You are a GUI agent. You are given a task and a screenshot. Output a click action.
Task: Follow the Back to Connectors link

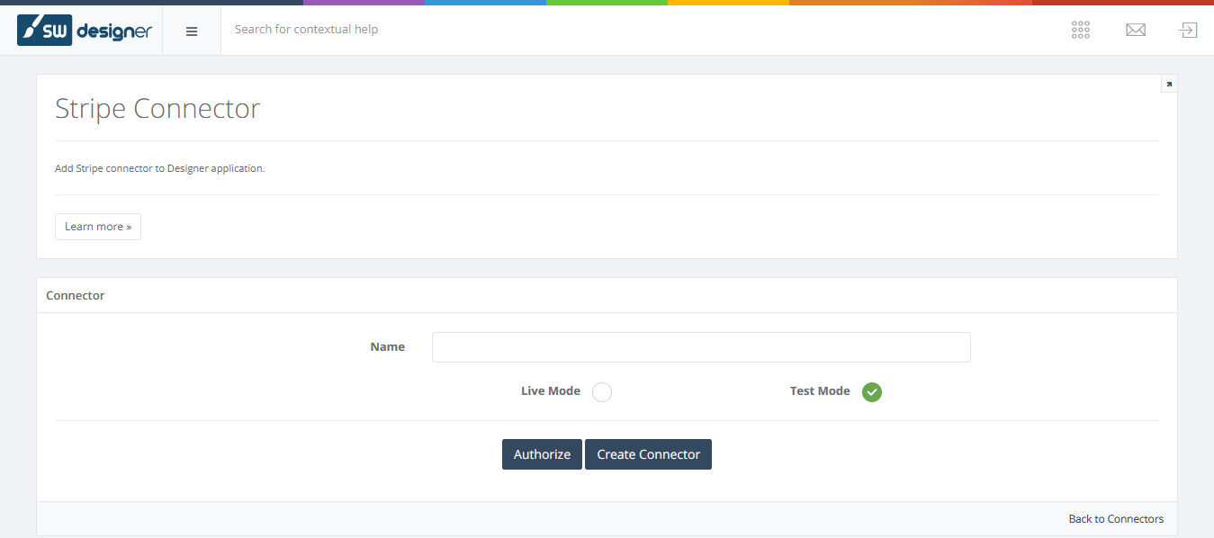tap(1116, 519)
